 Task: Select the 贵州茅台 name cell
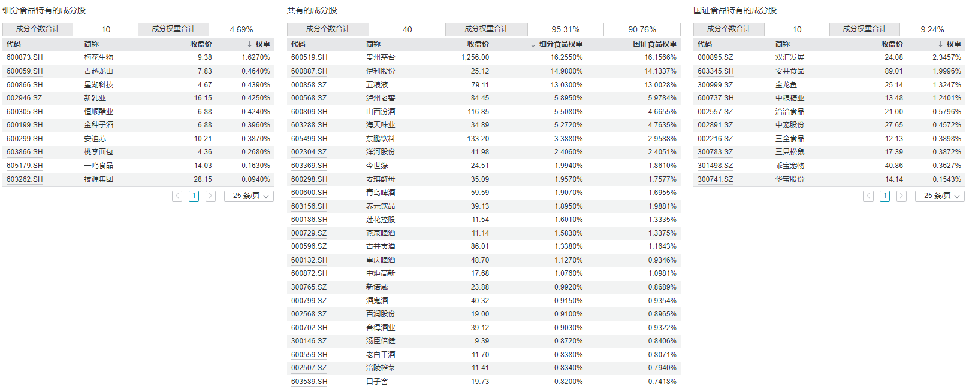coord(381,57)
